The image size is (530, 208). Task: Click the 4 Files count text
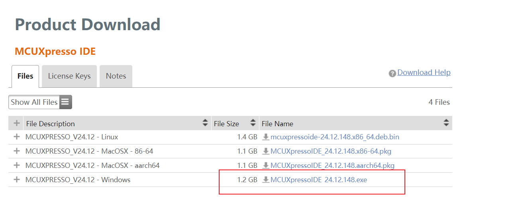[x=439, y=102]
